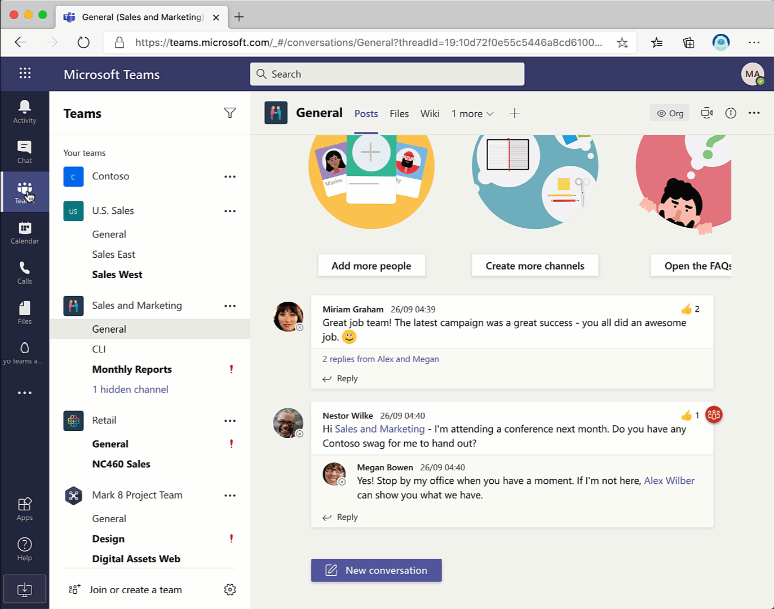Go back with browser back arrow
The image size is (774, 609).
point(21,42)
